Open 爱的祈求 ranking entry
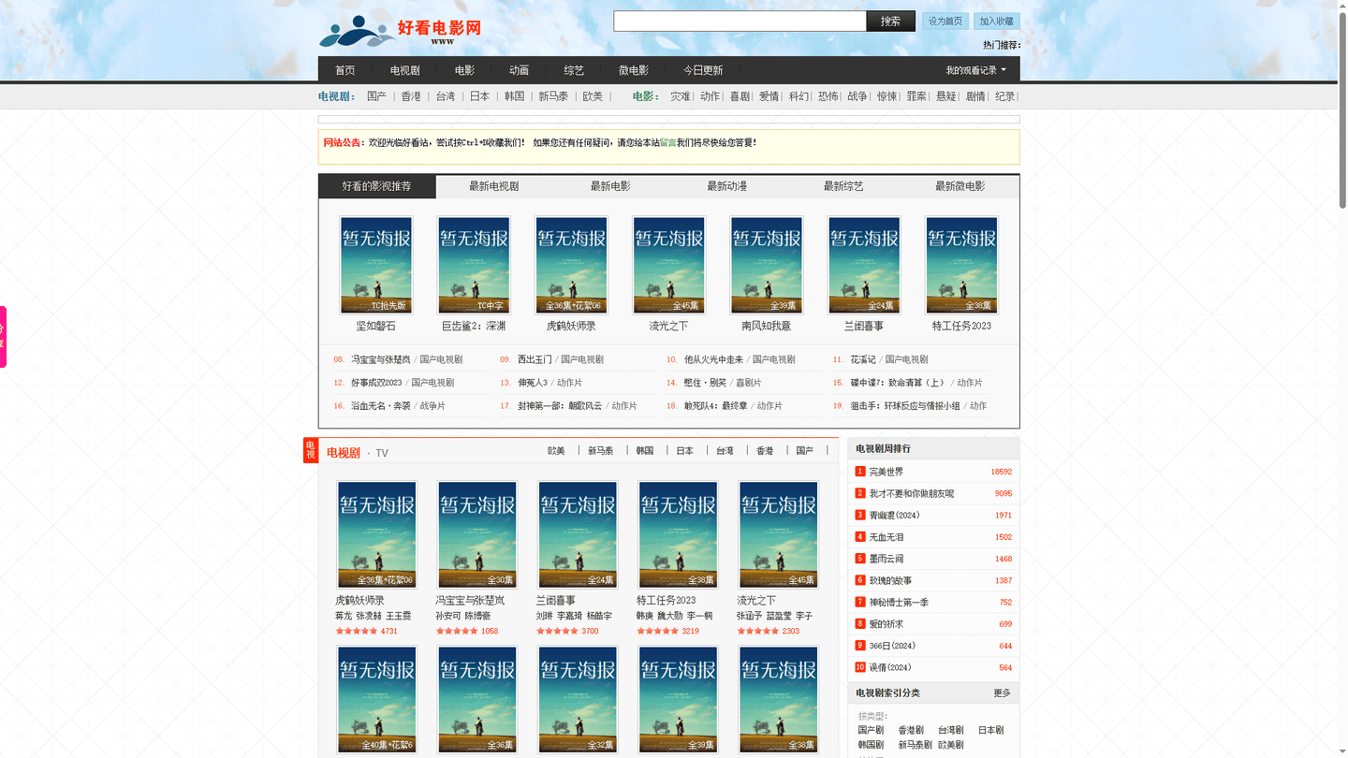 886,624
